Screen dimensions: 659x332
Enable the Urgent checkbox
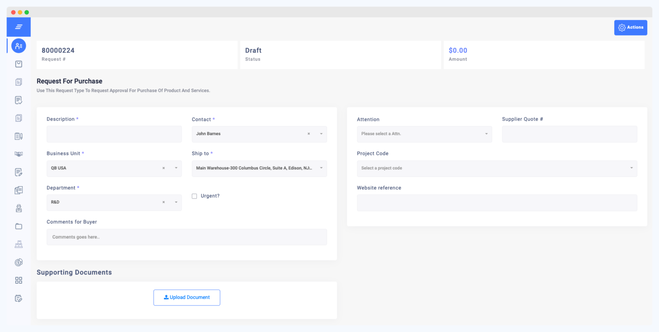[x=194, y=196]
